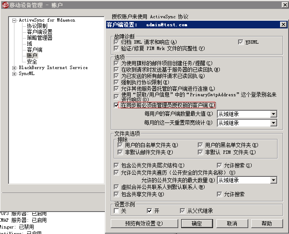Open 策略管理器 tree item

pyautogui.click(x=39, y=38)
